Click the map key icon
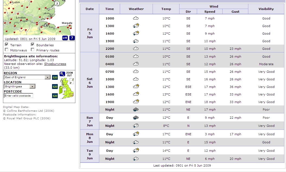The width and height of the screenshot is (286, 172). [x=65, y=38]
